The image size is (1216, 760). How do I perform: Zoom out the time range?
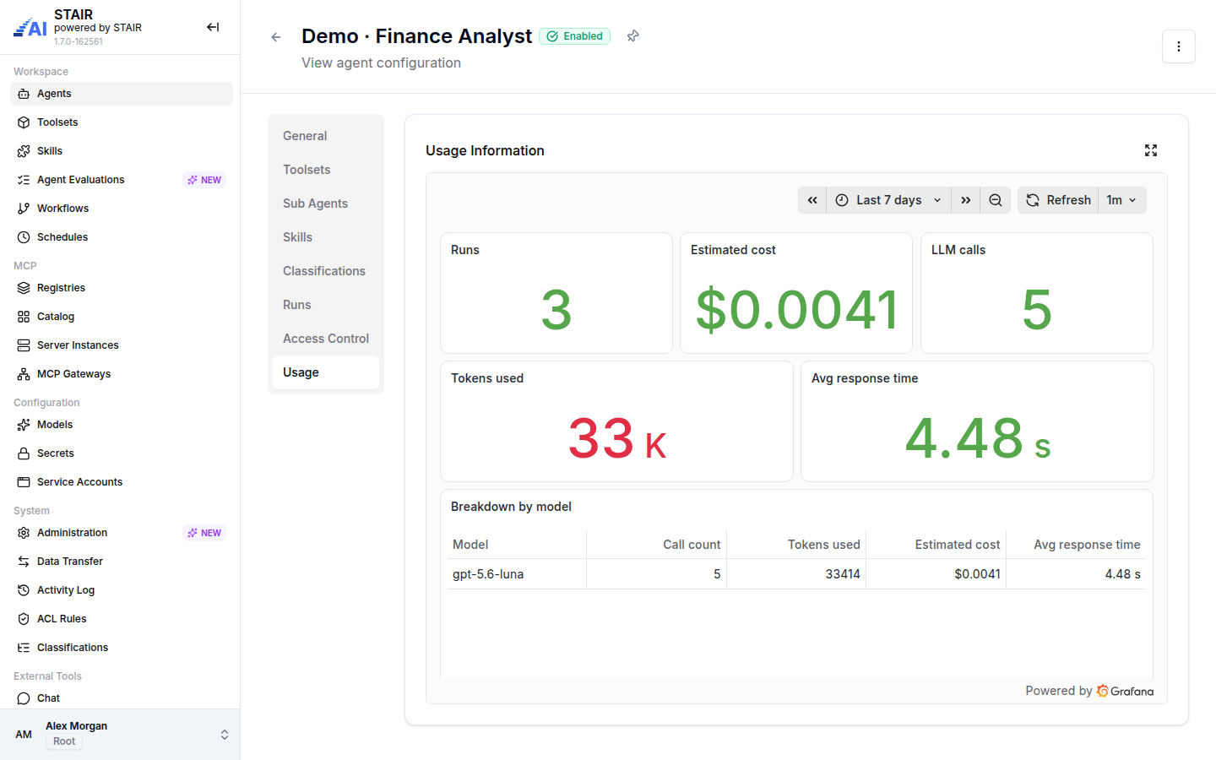click(x=996, y=200)
